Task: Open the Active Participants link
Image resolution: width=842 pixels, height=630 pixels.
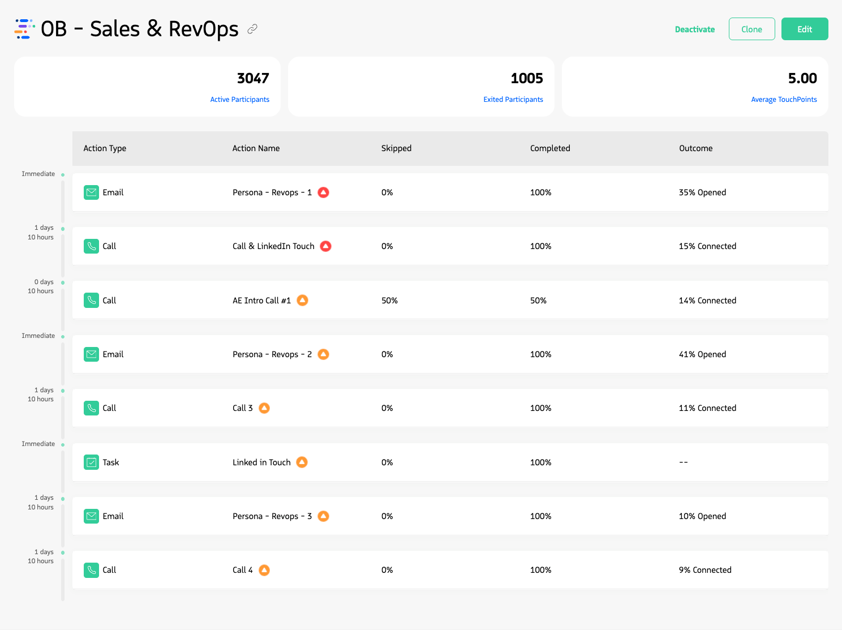Action: tap(240, 99)
